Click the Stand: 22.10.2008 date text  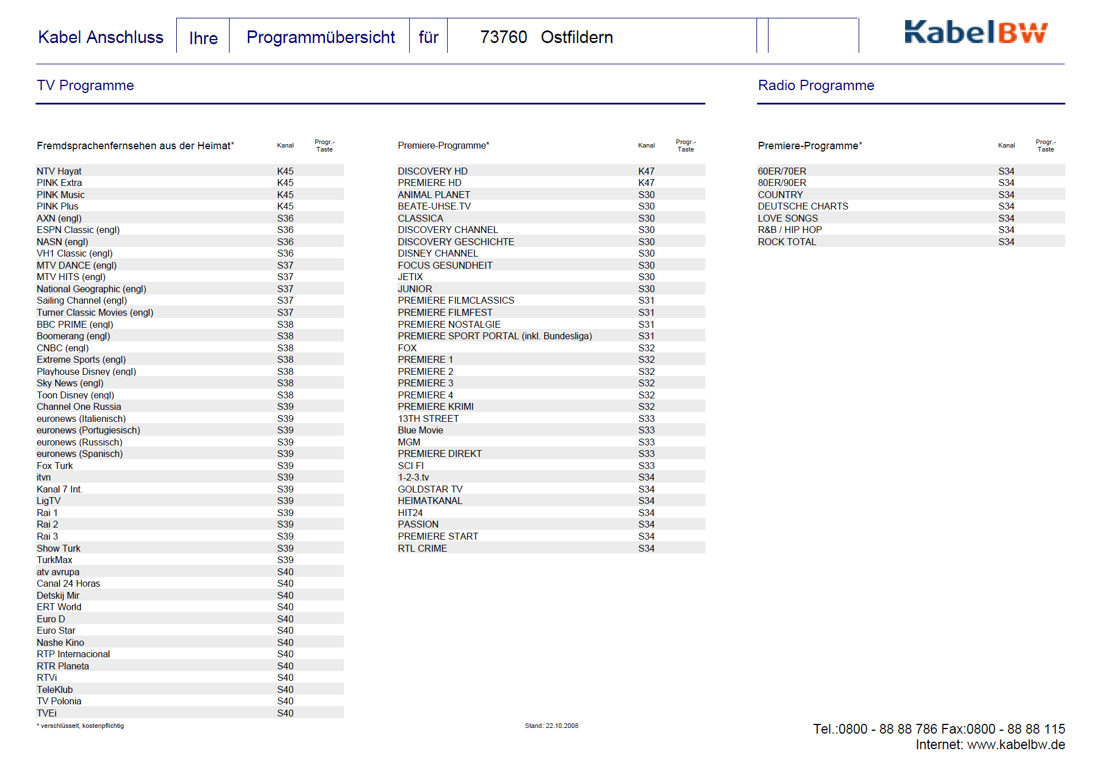[x=551, y=726]
